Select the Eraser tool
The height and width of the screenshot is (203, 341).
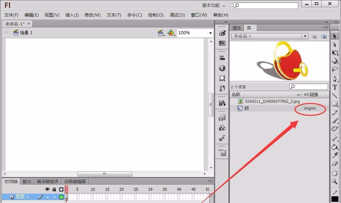(335, 164)
